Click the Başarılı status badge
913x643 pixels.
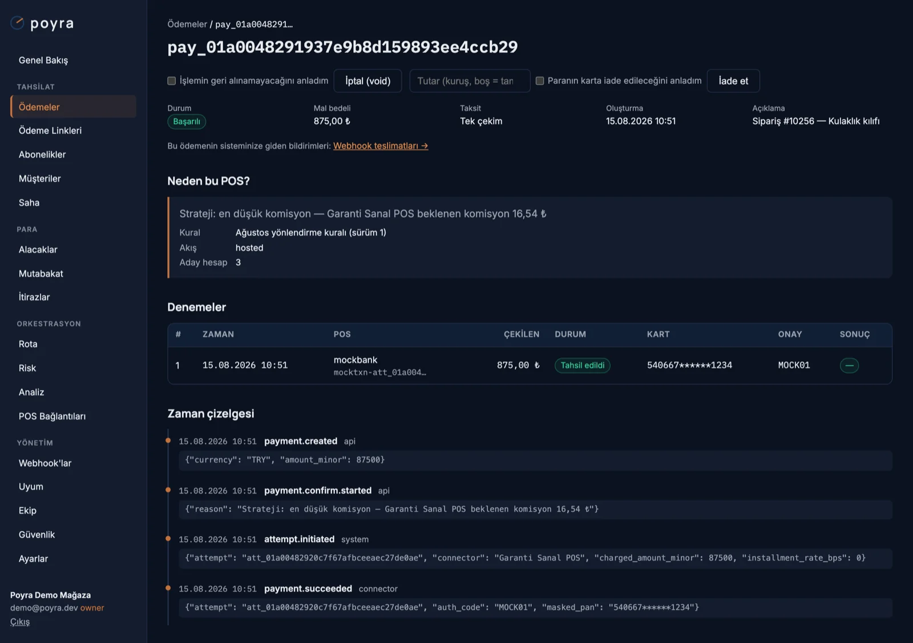187,122
